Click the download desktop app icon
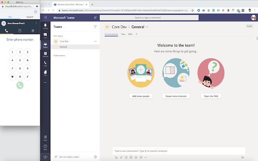Image resolution: width=258 pixels, height=161 pixels. click(x=45, y=157)
